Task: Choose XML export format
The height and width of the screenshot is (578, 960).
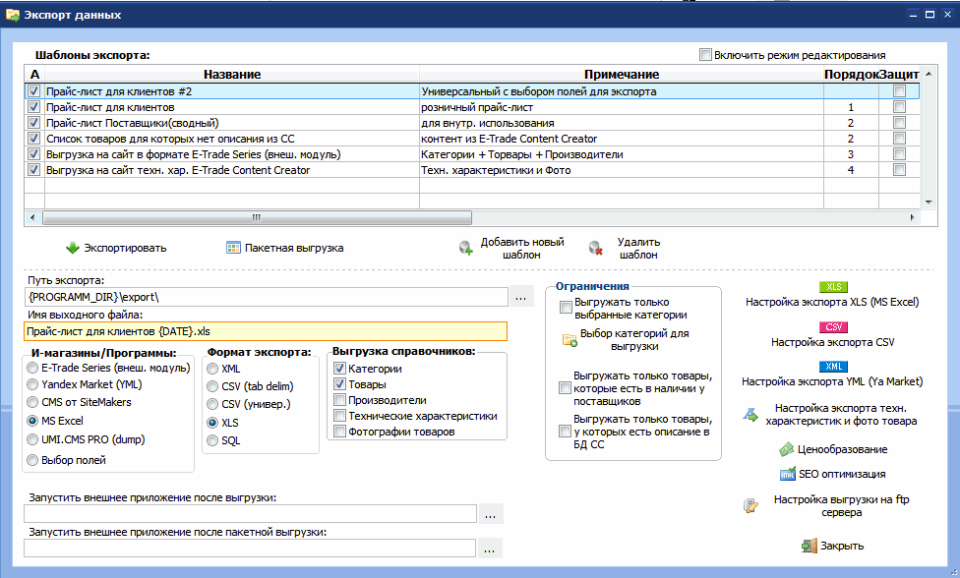Action: pyautogui.click(x=212, y=369)
